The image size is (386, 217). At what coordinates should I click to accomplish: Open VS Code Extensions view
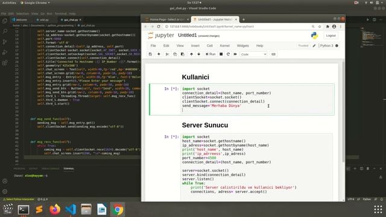click(5, 63)
